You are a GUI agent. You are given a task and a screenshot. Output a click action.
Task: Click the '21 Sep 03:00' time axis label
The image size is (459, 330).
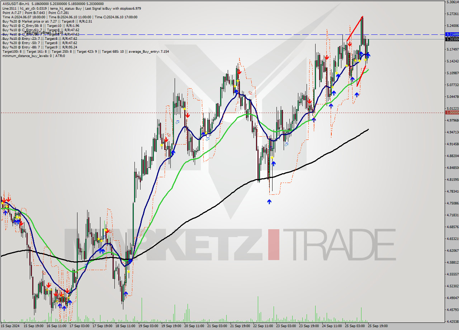[217, 326]
